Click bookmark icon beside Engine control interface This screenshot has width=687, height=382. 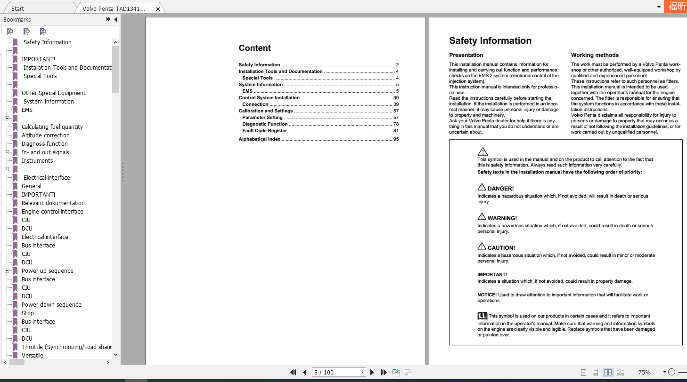coord(15,211)
